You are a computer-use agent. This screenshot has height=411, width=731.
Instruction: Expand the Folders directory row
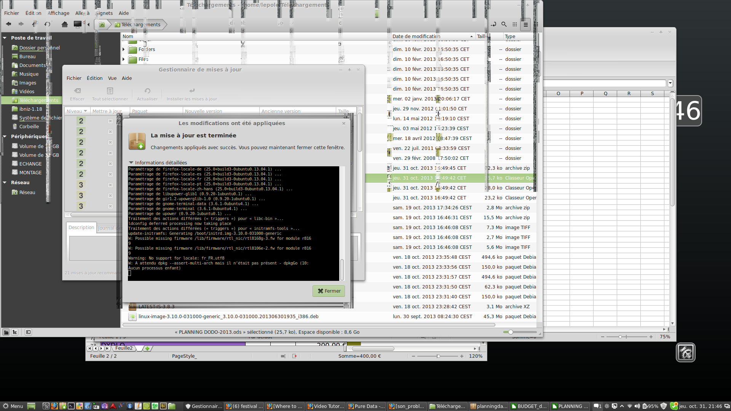click(x=123, y=49)
